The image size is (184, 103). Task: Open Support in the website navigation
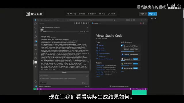click(92, 14)
